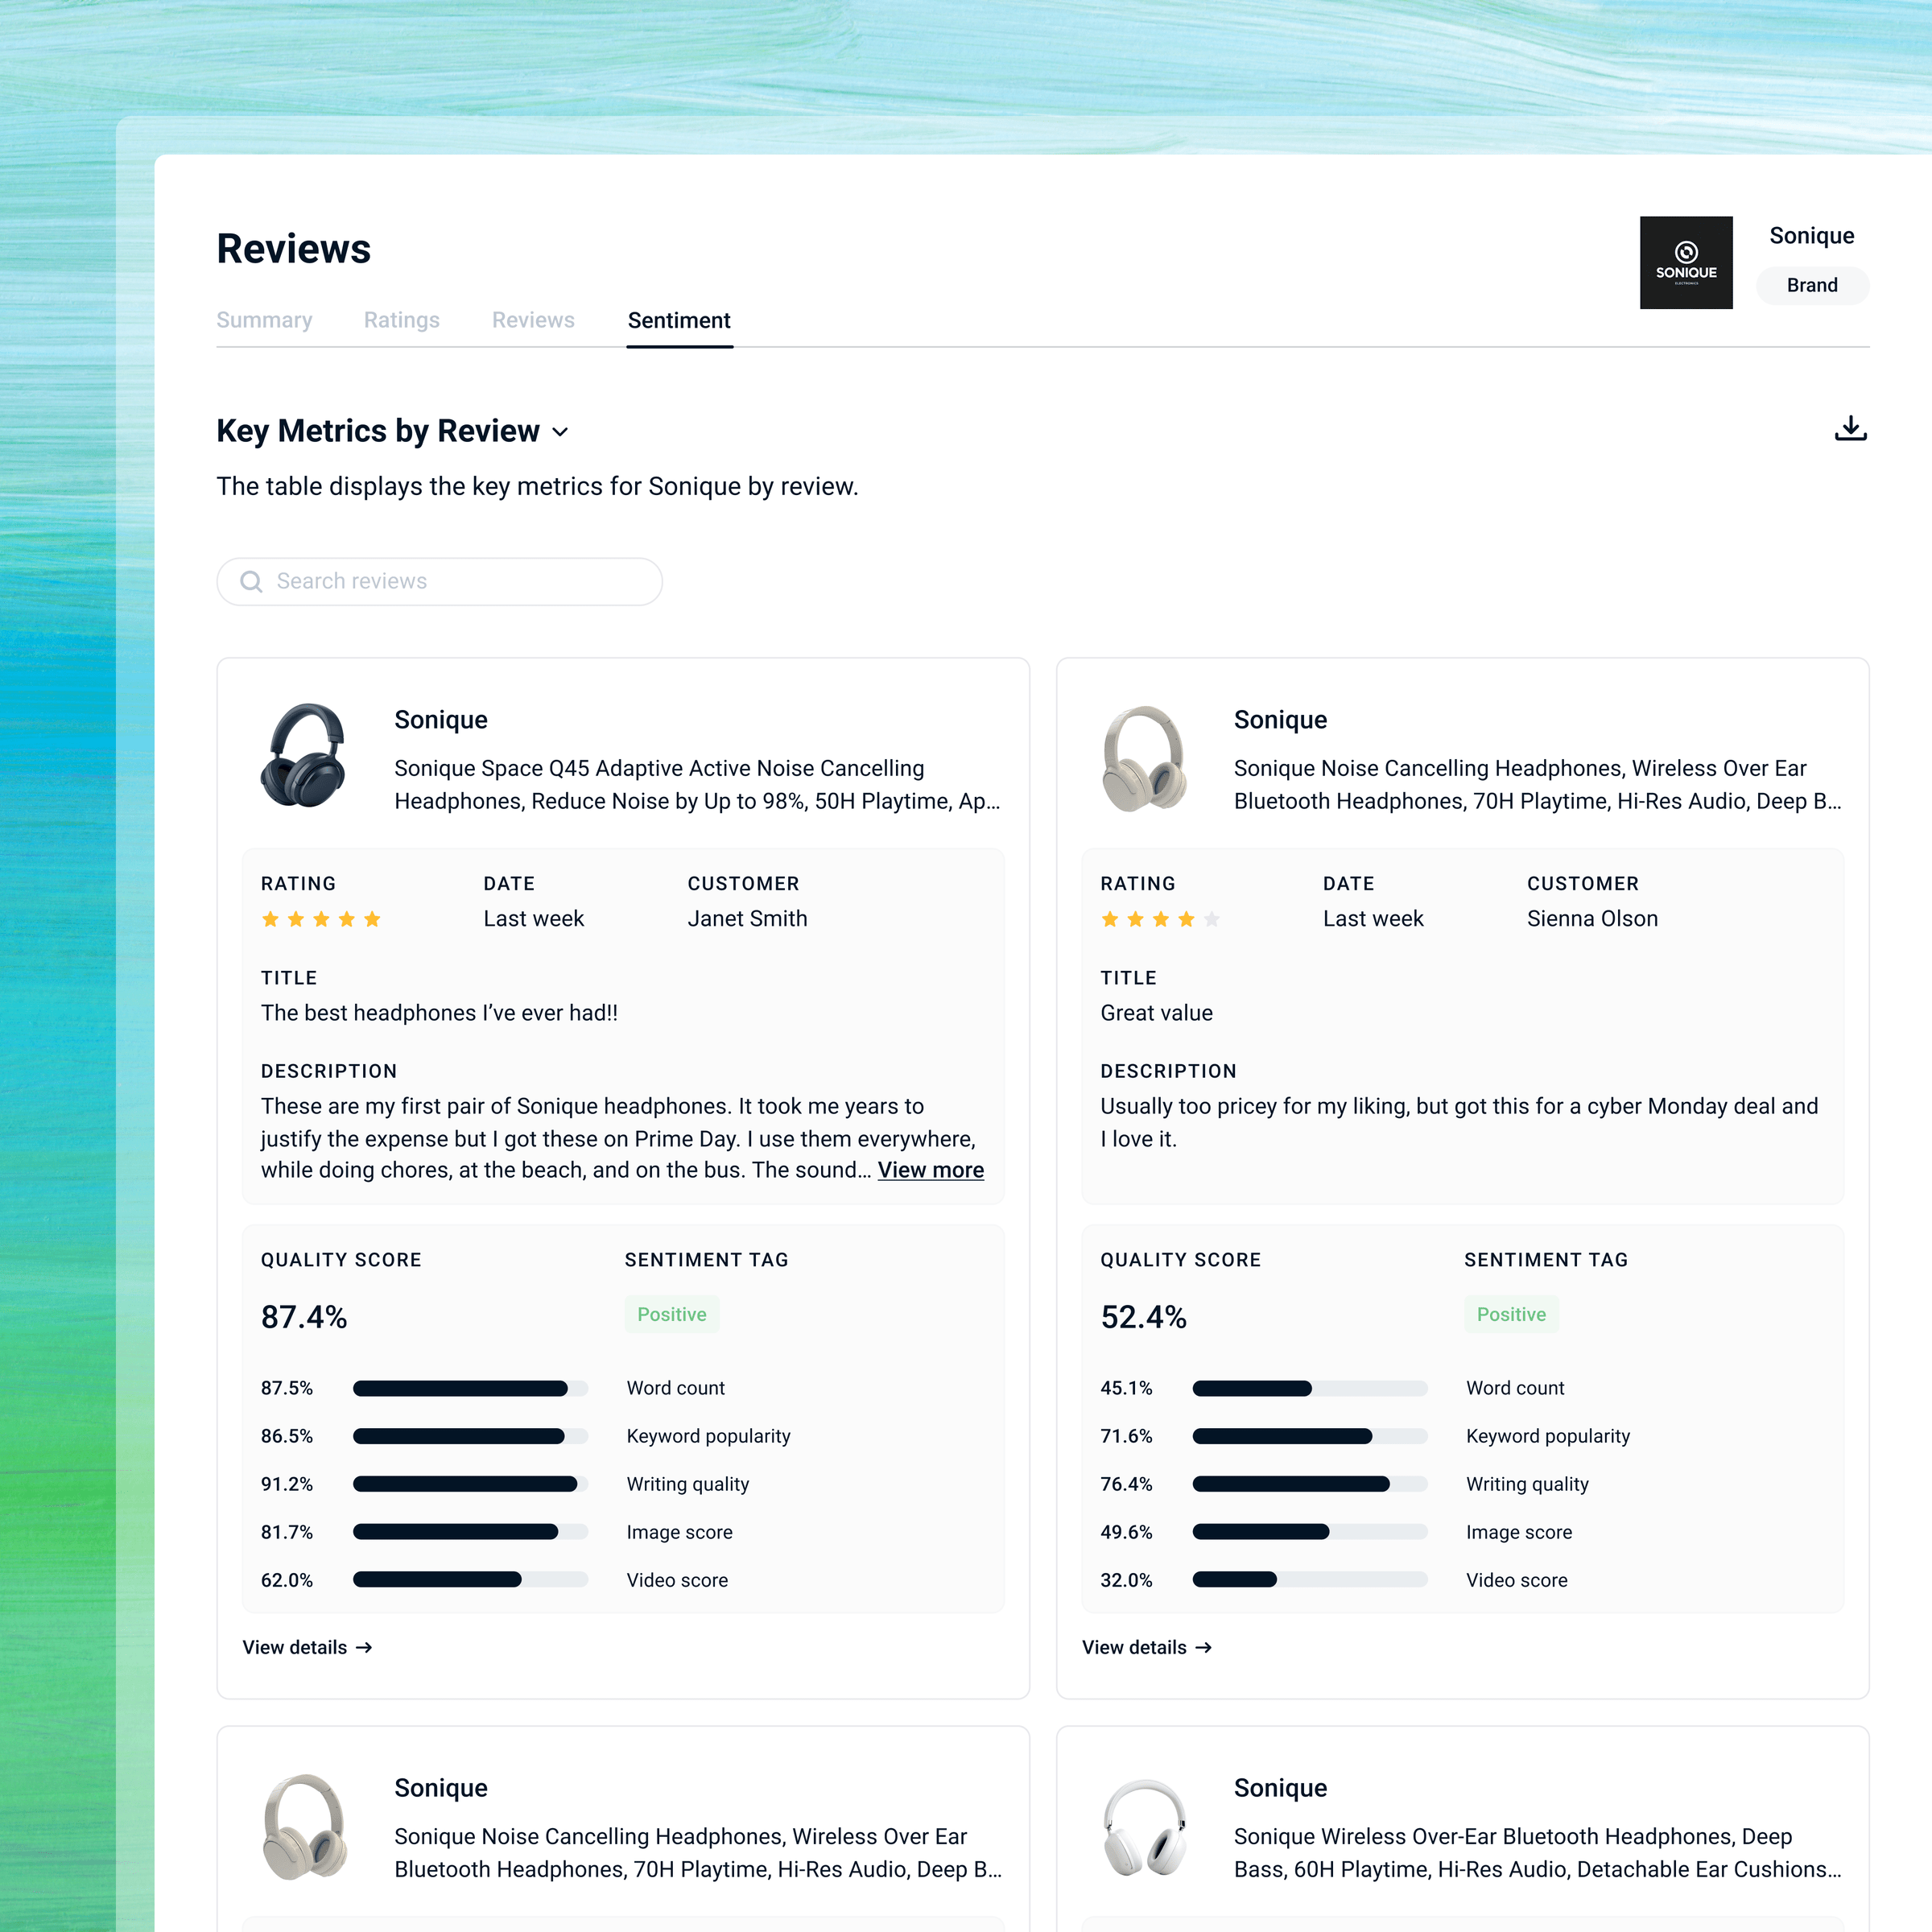
Task: Open the Reviews tab
Action: [533, 320]
